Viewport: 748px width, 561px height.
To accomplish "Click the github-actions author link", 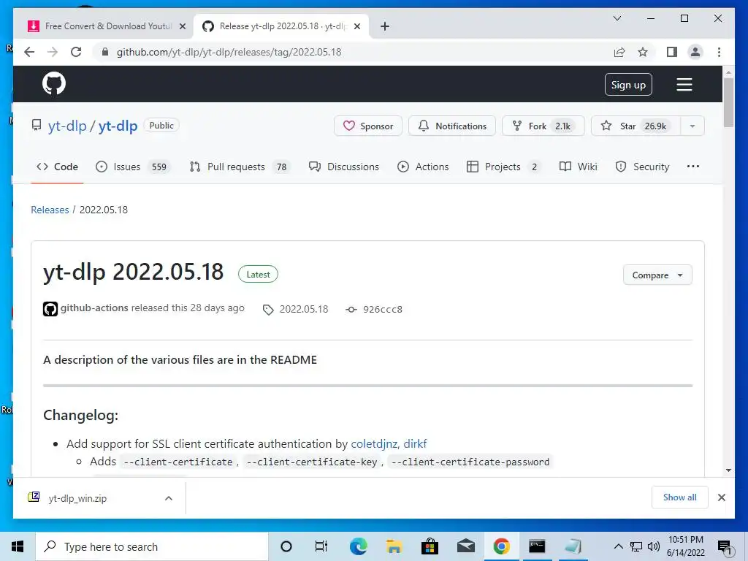I will 94,308.
